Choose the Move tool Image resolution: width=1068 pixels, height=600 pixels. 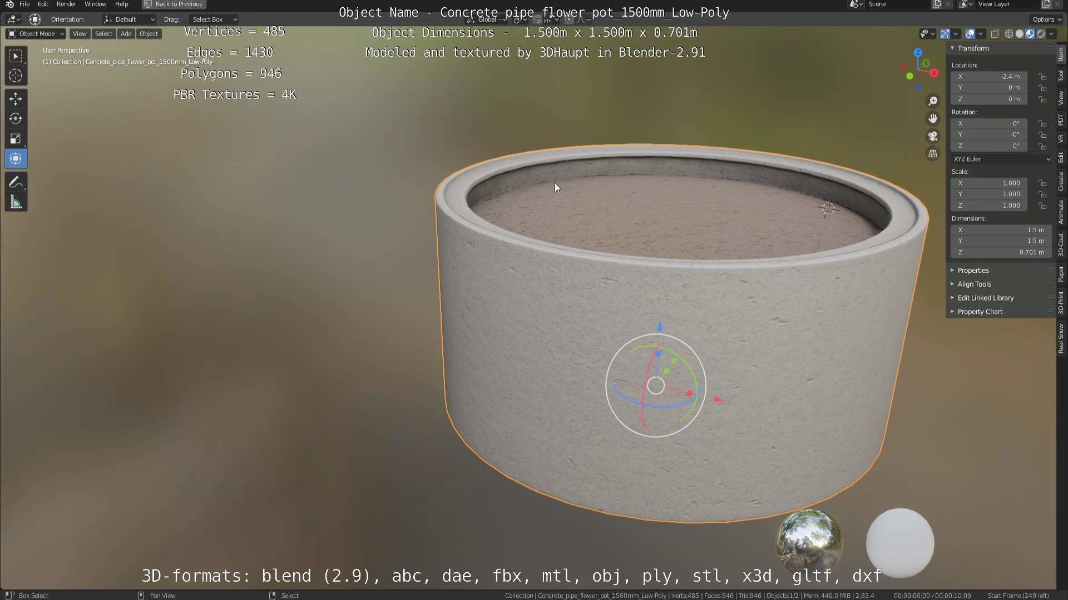(16, 99)
